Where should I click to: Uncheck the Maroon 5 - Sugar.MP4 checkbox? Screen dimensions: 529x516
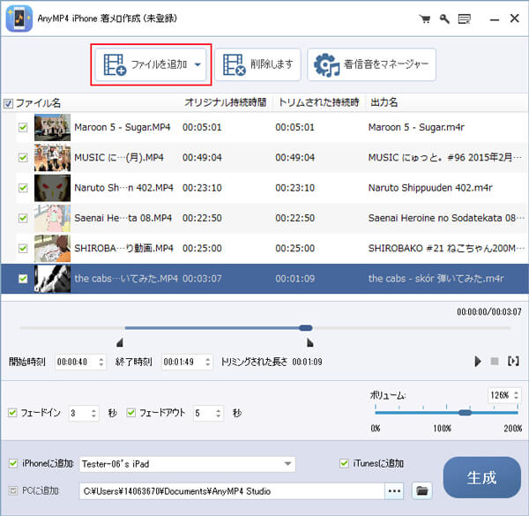coord(23,128)
